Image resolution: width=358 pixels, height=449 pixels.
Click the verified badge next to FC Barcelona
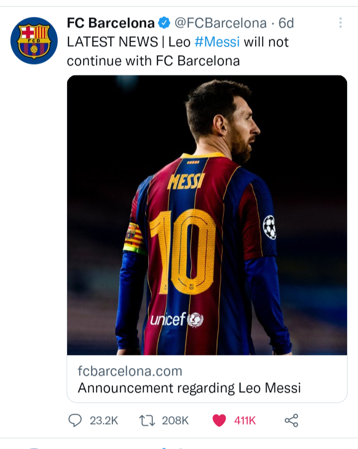tap(165, 23)
